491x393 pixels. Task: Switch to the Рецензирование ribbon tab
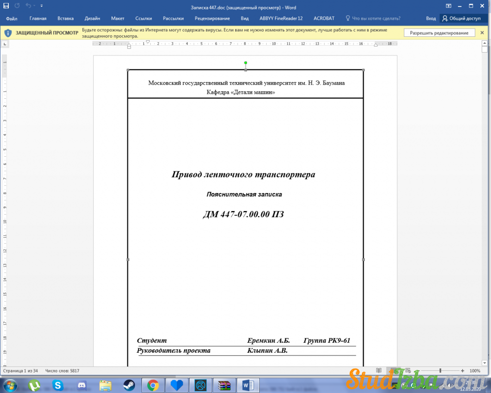coord(212,18)
